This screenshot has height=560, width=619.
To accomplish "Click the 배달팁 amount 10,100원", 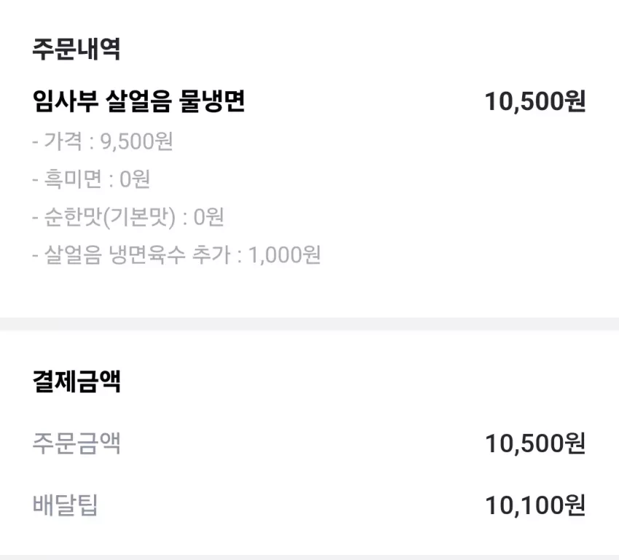I will [535, 505].
